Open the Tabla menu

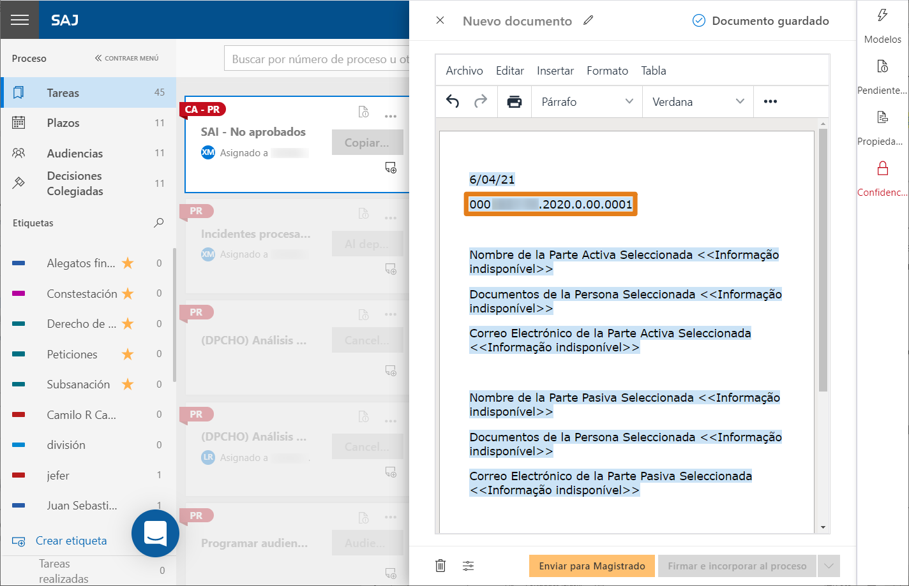(x=654, y=71)
